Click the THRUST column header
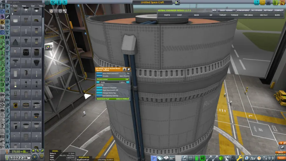The height and width of the screenshot is (161, 286). 222,15
